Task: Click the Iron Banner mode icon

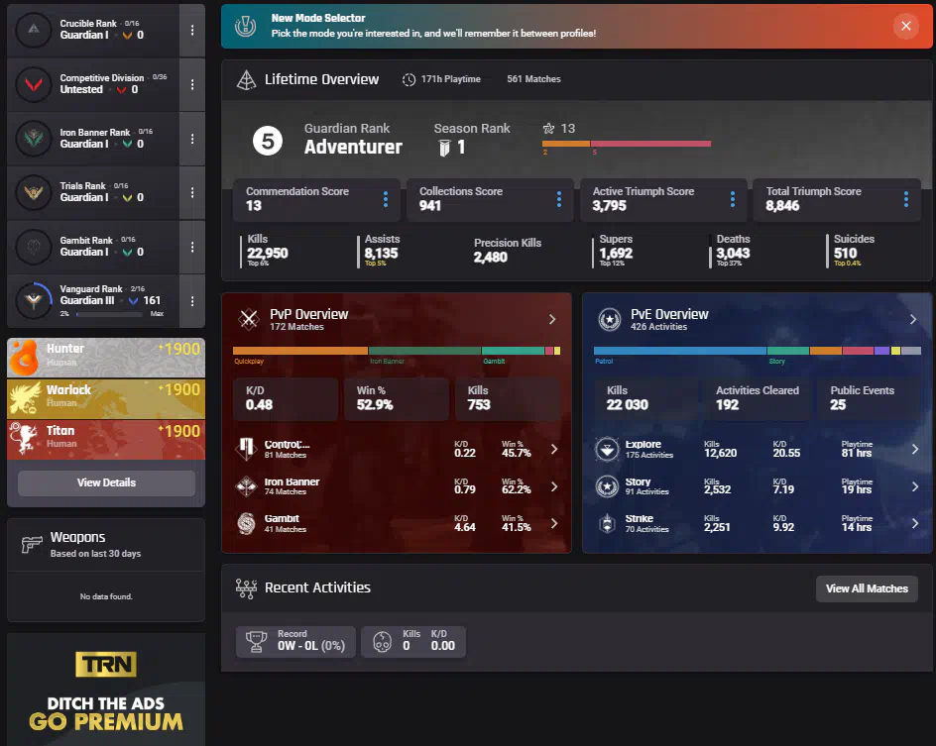Action: coord(246,486)
